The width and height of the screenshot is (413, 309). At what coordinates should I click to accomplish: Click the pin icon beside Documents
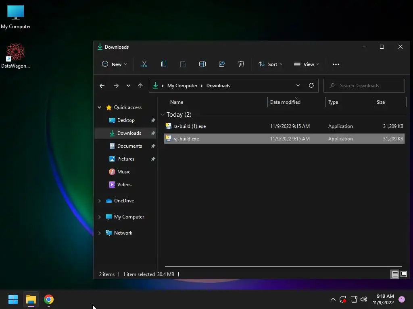(x=153, y=146)
